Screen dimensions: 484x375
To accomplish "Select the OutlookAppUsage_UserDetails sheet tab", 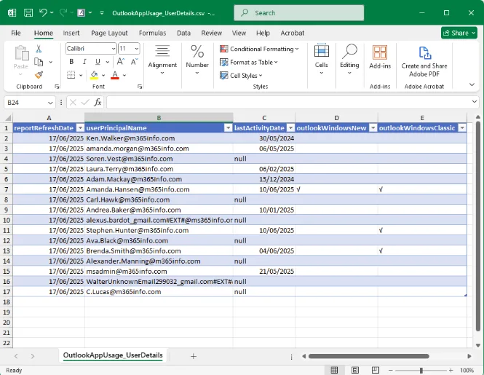I will click(113, 355).
